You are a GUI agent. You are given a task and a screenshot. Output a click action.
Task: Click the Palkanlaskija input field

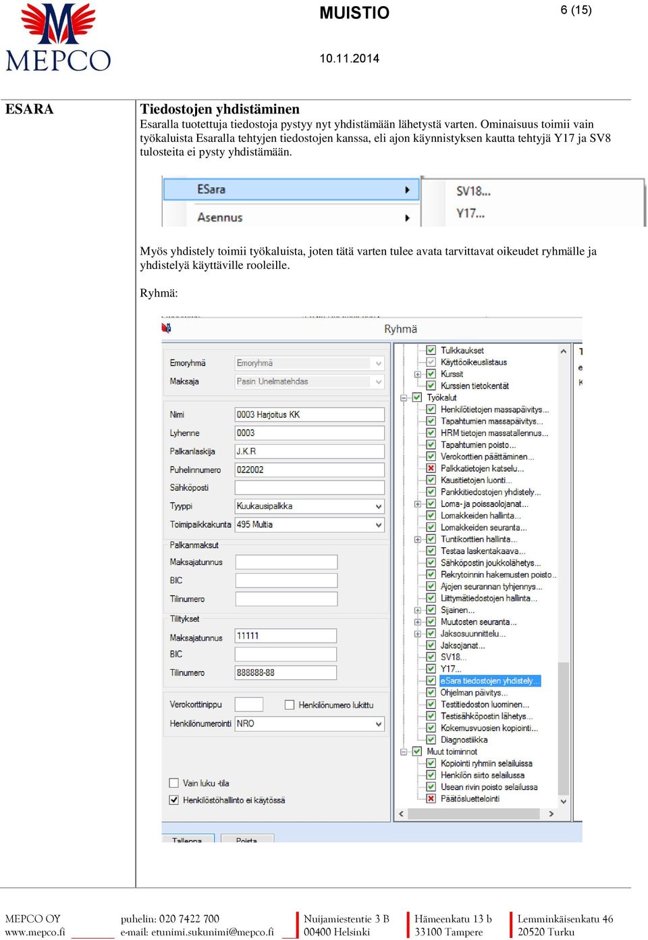tap(309, 451)
